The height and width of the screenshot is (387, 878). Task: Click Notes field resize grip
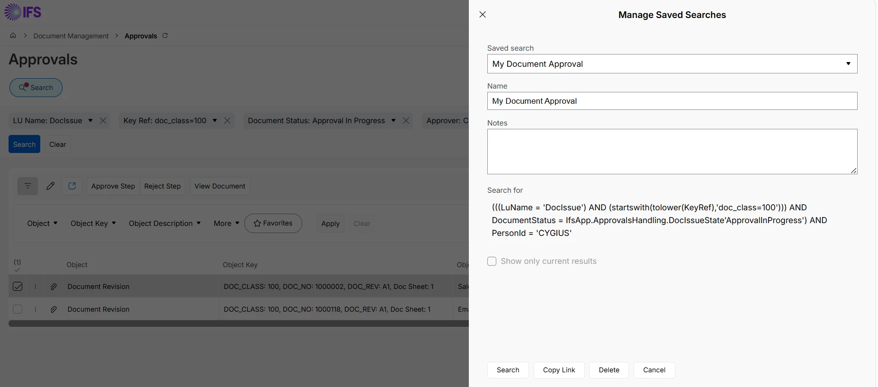[x=853, y=171]
